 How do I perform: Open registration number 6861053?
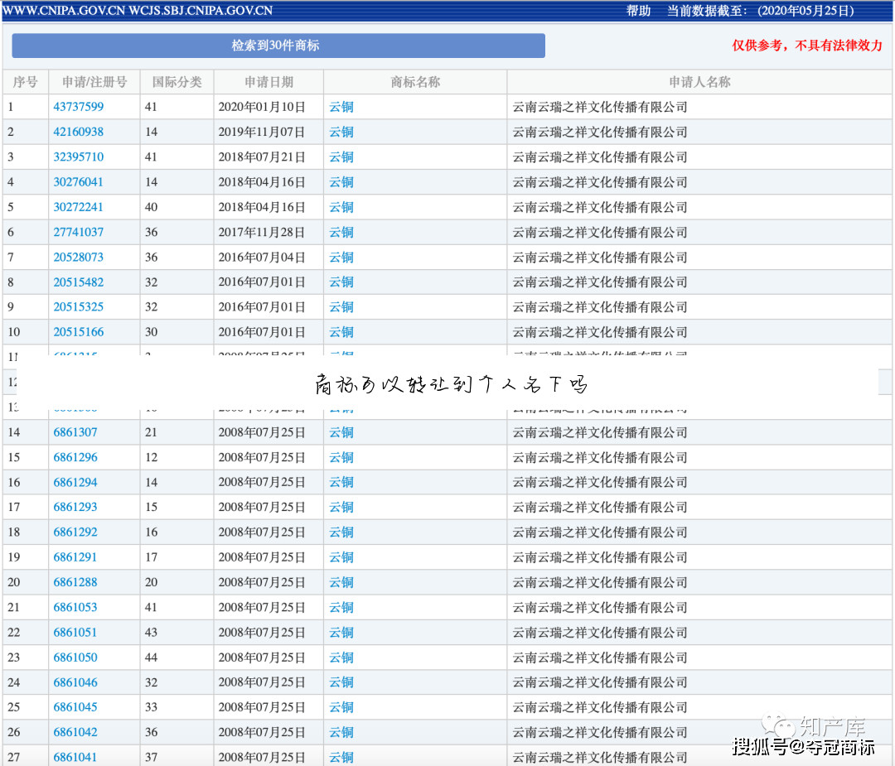point(75,607)
